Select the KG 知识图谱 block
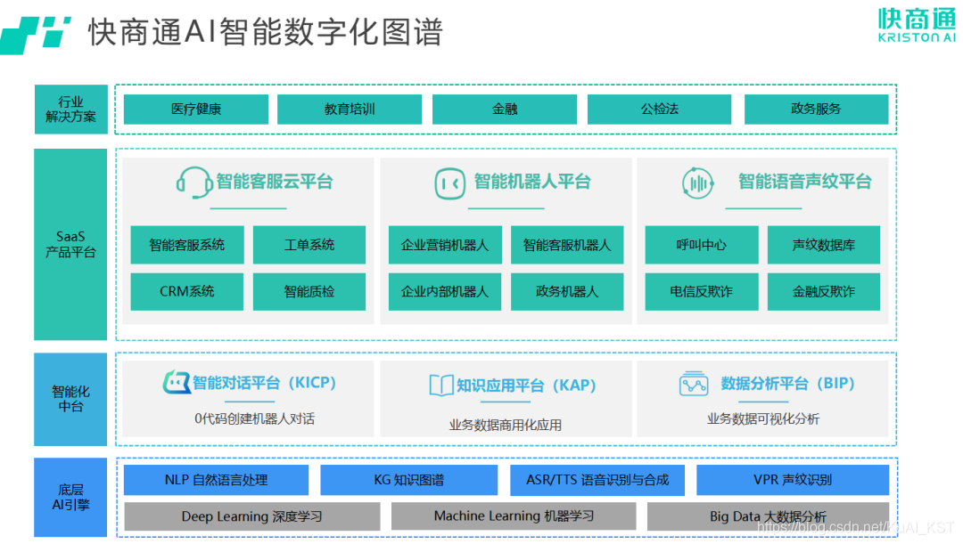 click(408, 480)
